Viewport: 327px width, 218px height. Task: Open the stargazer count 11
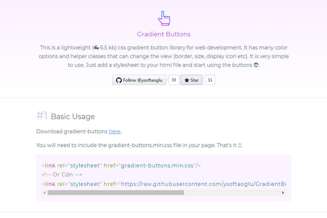point(210,80)
